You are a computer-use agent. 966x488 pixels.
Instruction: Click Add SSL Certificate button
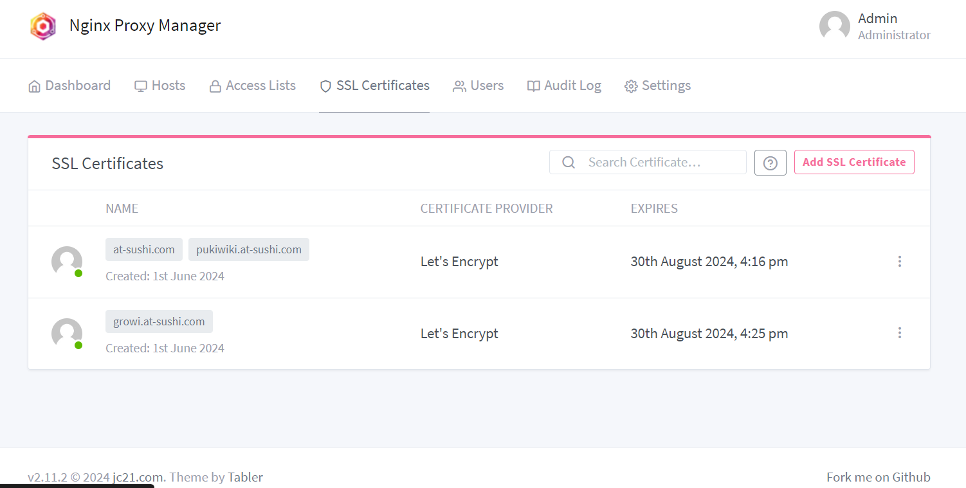point(854,162)
